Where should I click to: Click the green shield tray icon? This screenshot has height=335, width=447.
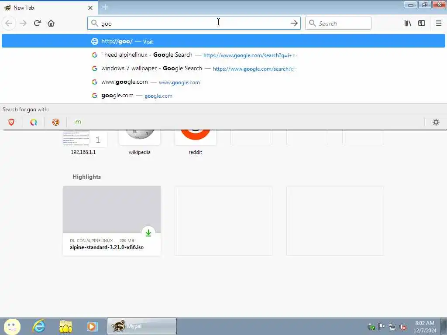[x=371, y=327]
